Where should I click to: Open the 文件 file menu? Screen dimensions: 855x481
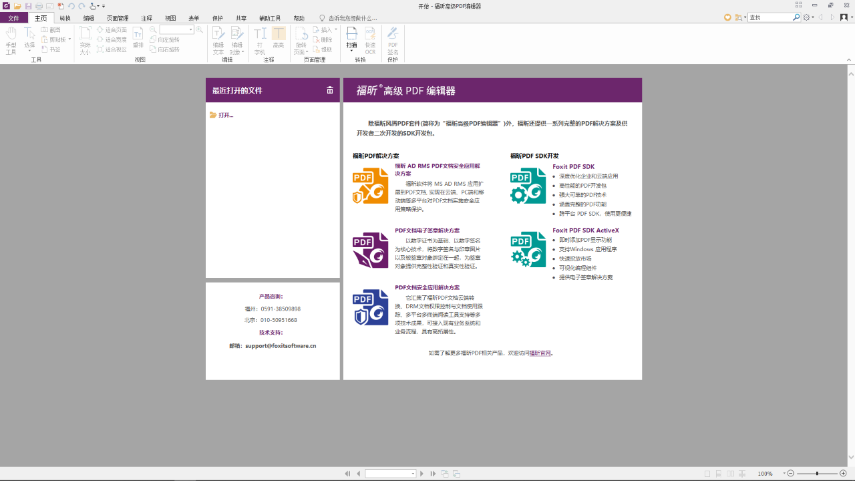click(x=13, y=18)
